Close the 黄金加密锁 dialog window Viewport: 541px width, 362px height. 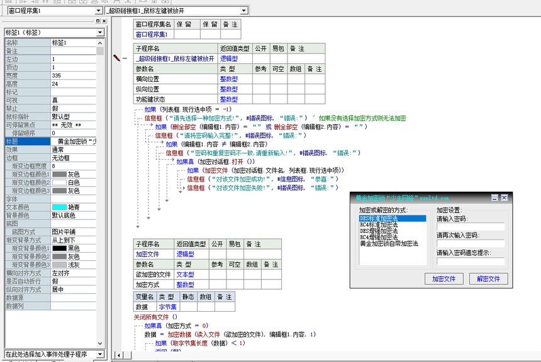pyautogui.click(x=504, y=197)
